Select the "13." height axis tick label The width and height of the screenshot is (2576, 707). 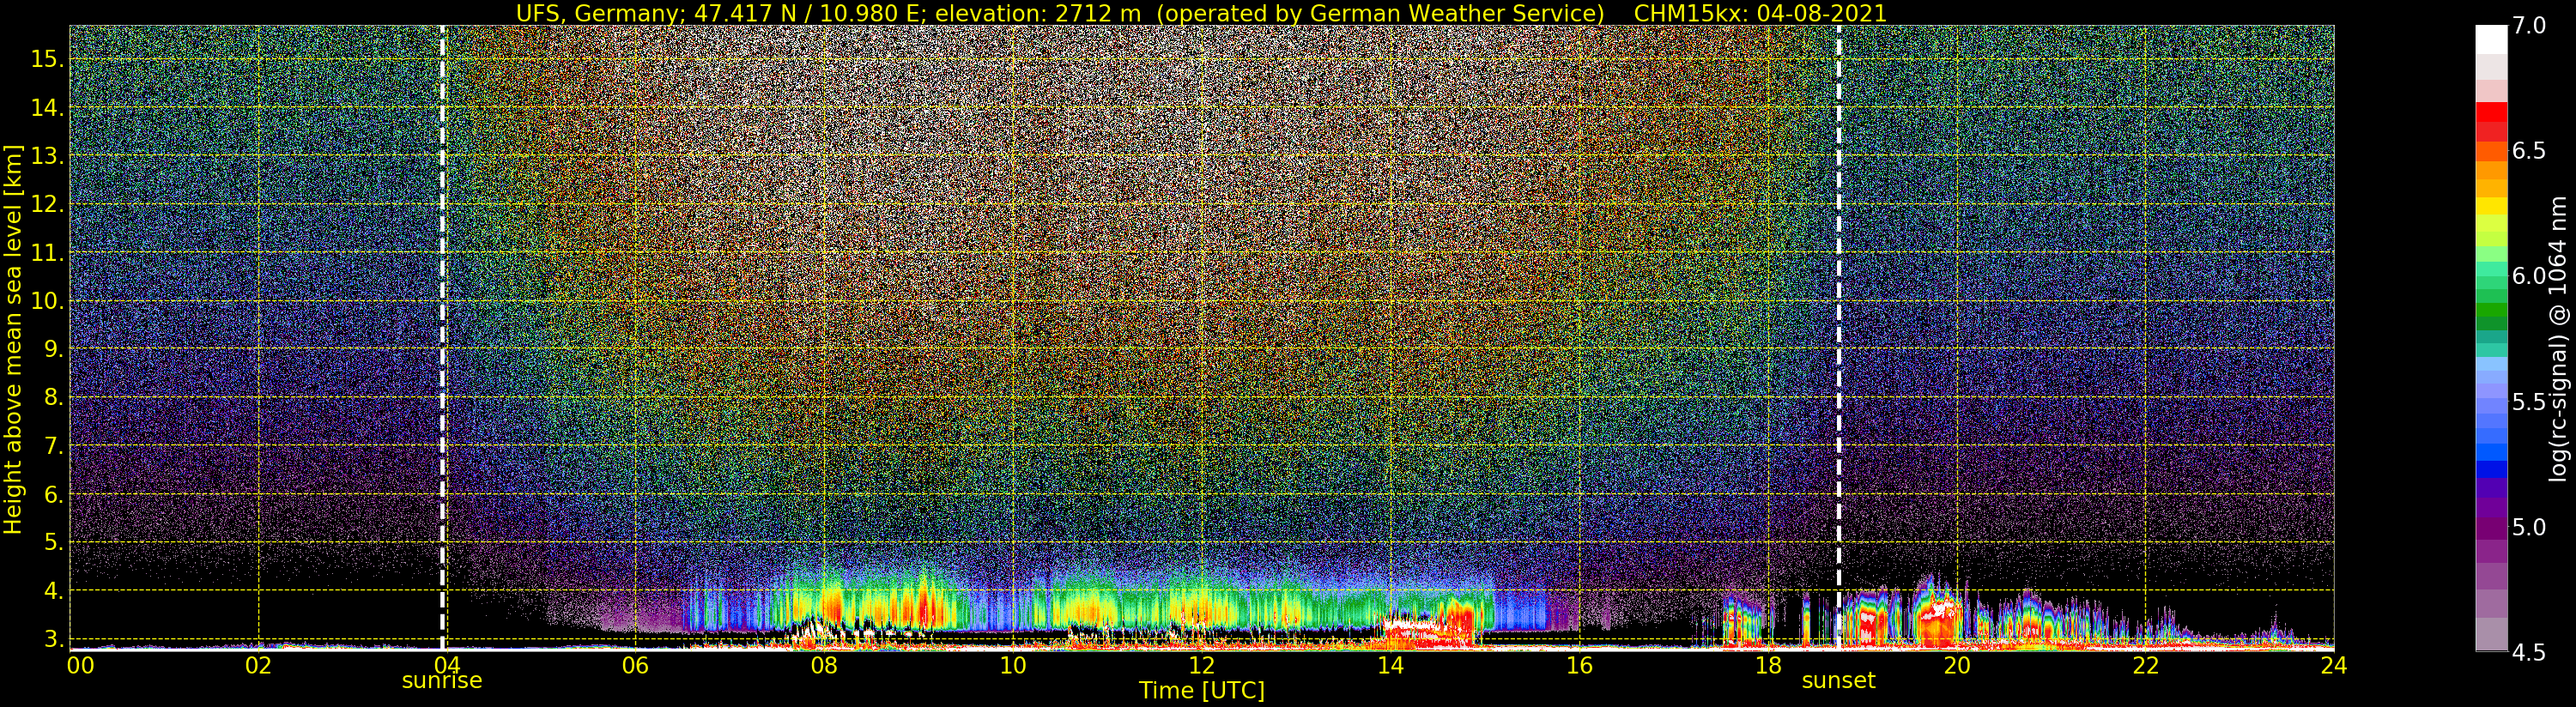48,156
